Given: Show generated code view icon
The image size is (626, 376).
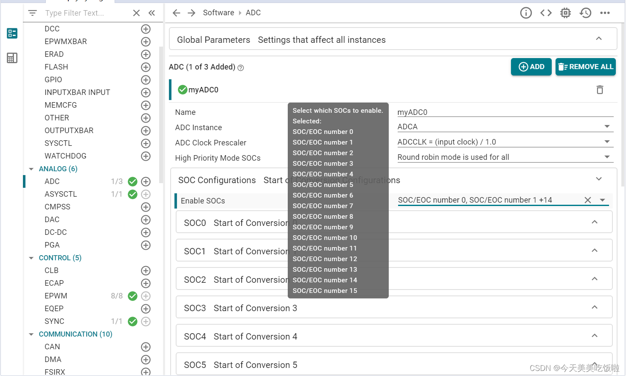Looking at the screenshot, I should click(x=546, y=13).
